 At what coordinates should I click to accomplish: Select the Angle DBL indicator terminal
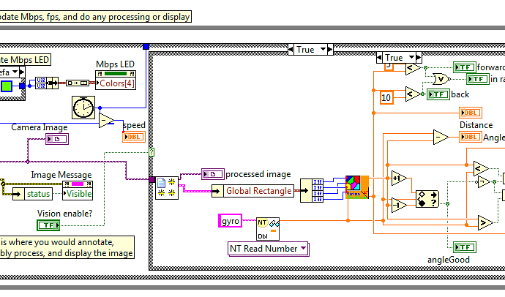[471, 137]
